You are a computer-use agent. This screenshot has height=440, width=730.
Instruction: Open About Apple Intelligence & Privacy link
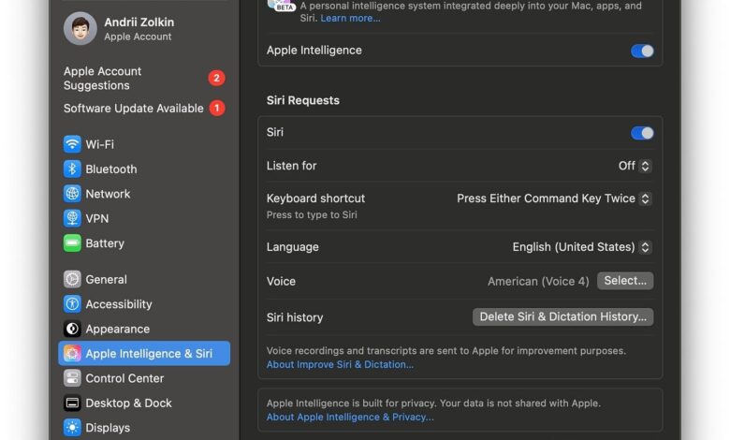click(350, 418)
